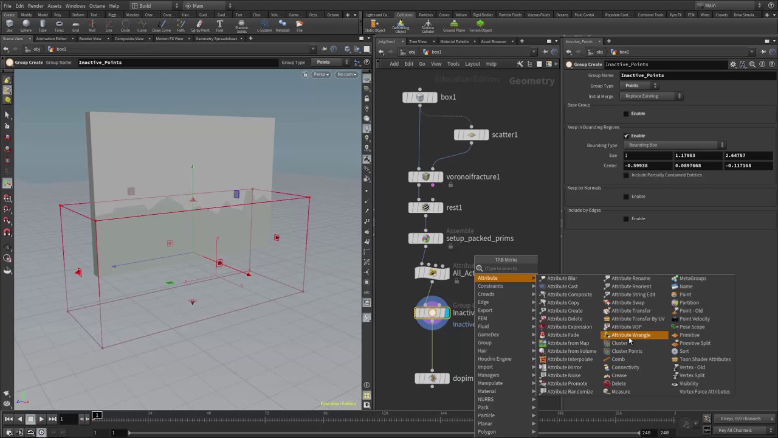The height and width of the screenshot is (438, 778).
Task: Choose Attribute Transfer from TAB menu
Action: [x=631, y=311]
